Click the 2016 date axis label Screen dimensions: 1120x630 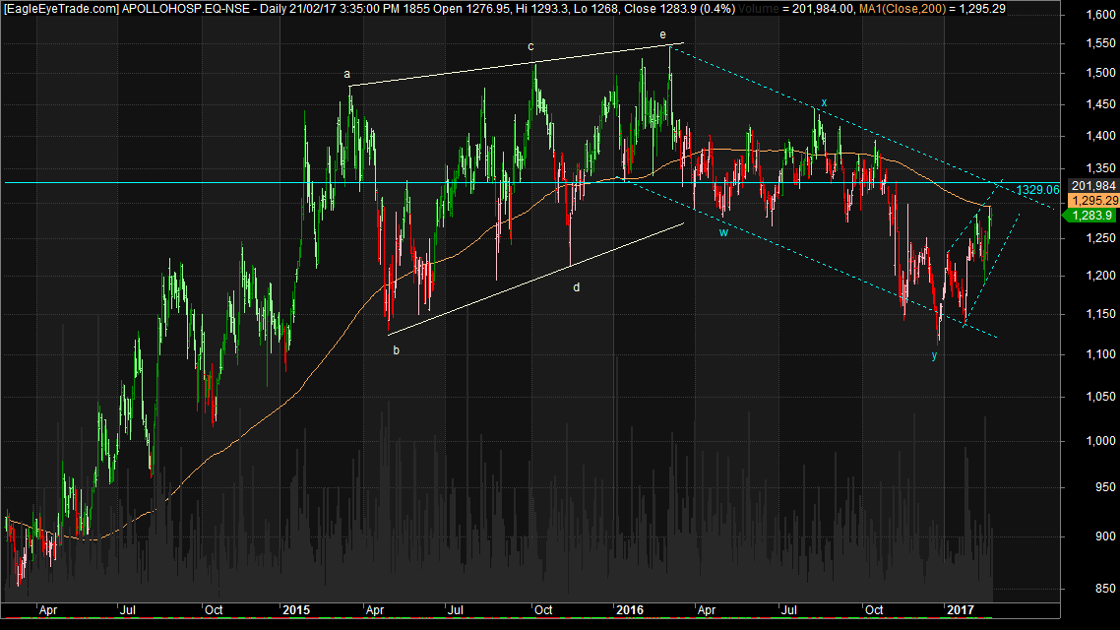tap(628, 610)
